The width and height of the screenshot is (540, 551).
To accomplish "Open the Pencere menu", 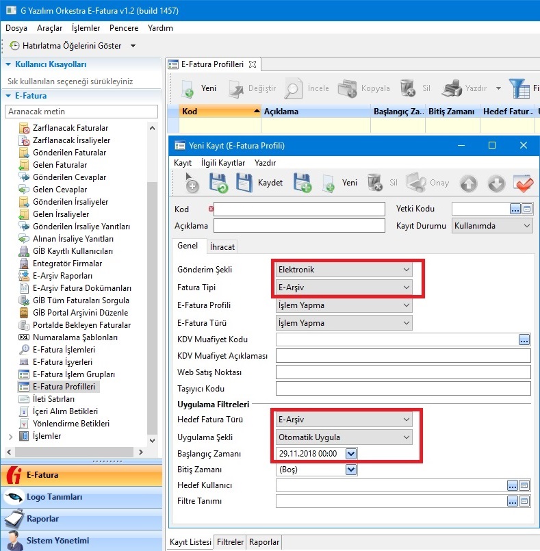I will 124,28.
